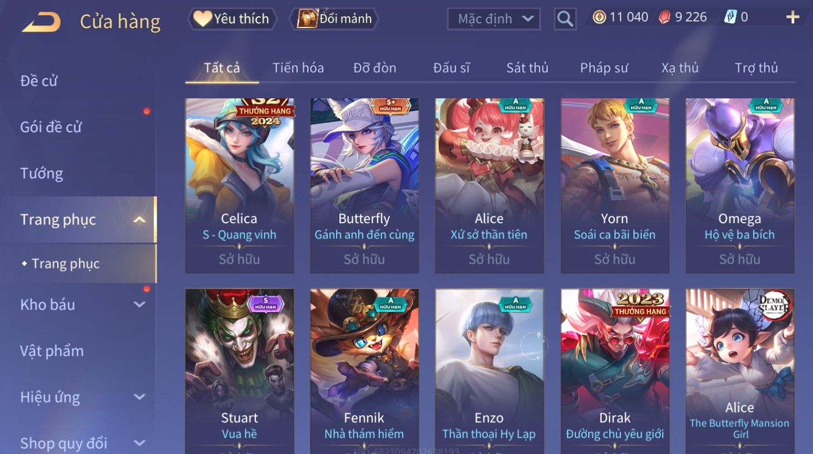Tap the red ruby currency icon
The image size is (813, 454).
tap(664, 17)
